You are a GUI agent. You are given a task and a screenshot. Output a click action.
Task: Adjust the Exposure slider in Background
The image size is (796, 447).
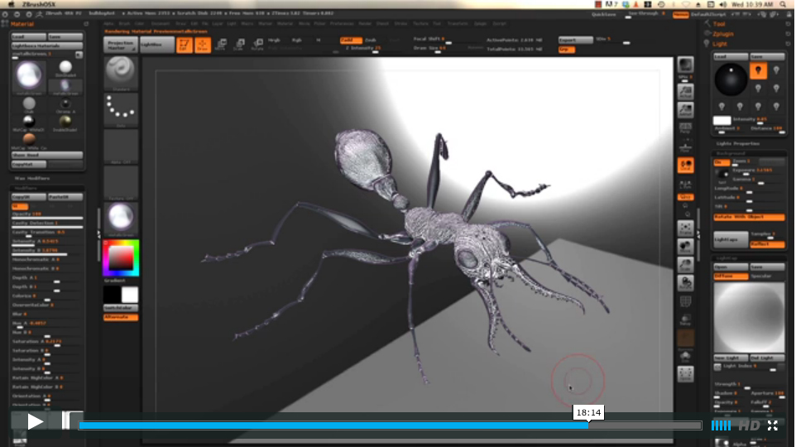click(x=758, y=171)
